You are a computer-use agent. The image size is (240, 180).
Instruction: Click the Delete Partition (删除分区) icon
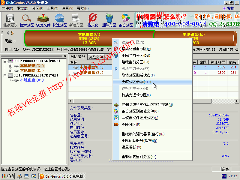pos(109,20)
